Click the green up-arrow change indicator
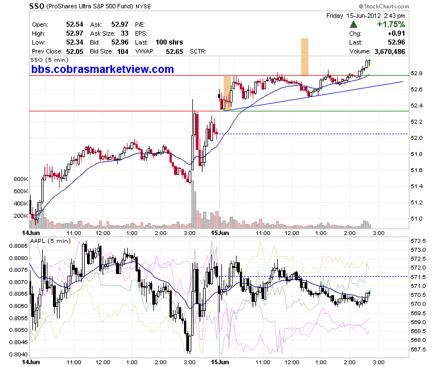The width and height of the screenshot is (435, 367). coord(354,25)
